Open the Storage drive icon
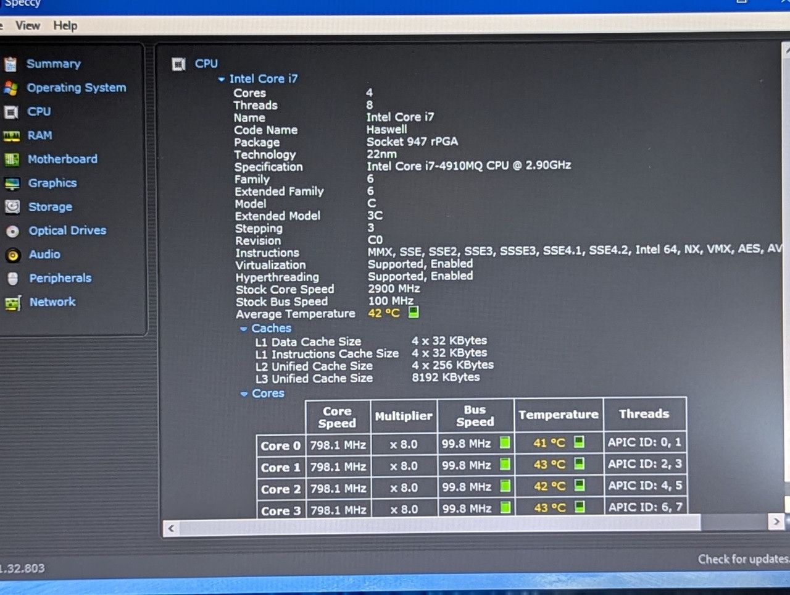790x595 pixels. click(12, 207)
